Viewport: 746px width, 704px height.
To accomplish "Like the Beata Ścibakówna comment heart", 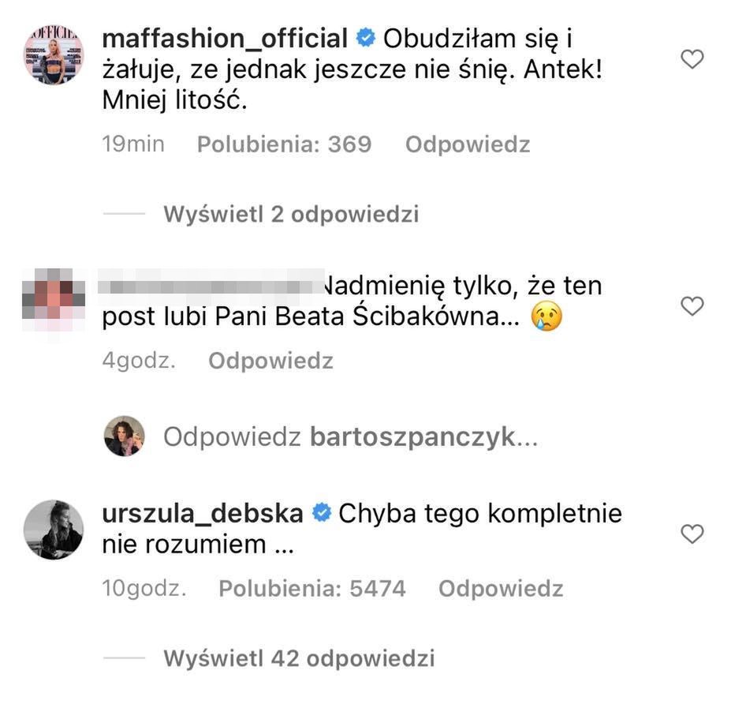I will (x=692, y=306).
